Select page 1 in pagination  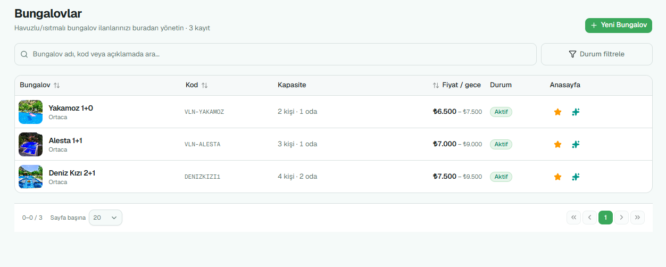[605, 217]
